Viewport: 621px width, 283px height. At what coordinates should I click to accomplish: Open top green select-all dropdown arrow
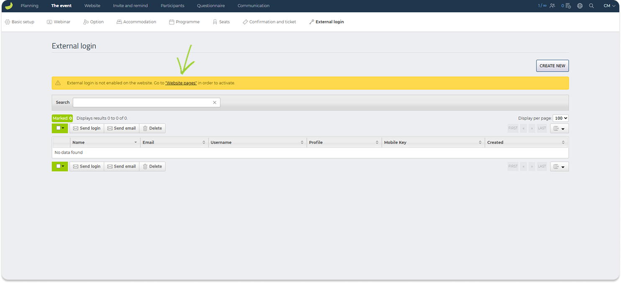[x=63, y=129]
